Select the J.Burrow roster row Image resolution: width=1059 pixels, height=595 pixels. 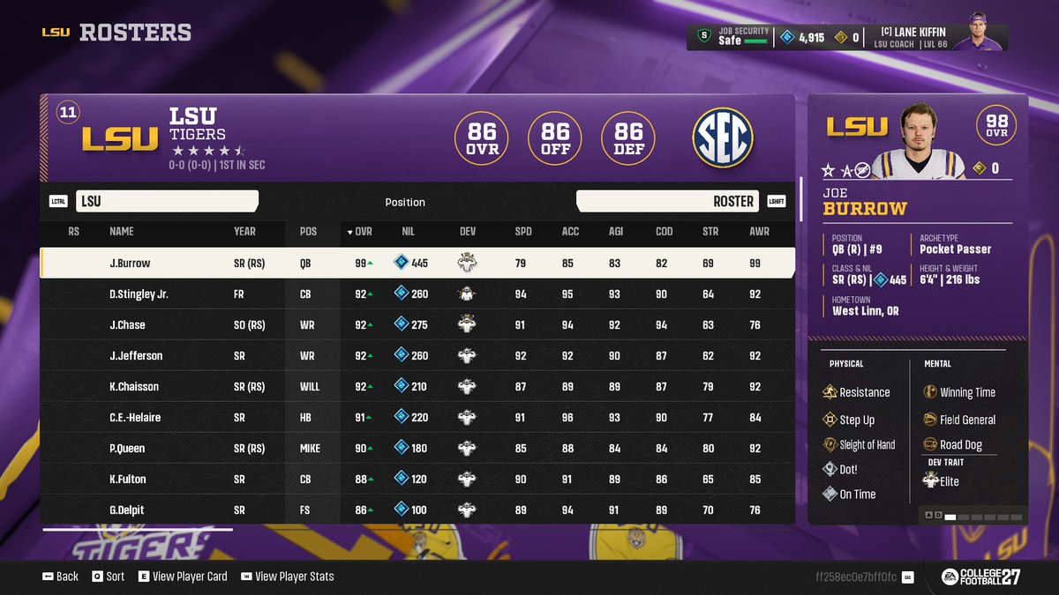[417, 263]
